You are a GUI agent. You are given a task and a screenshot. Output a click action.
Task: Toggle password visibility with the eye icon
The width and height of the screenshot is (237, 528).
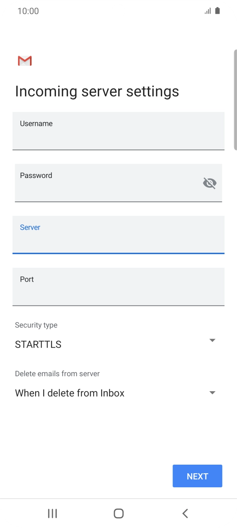click(x=210, y=183)
